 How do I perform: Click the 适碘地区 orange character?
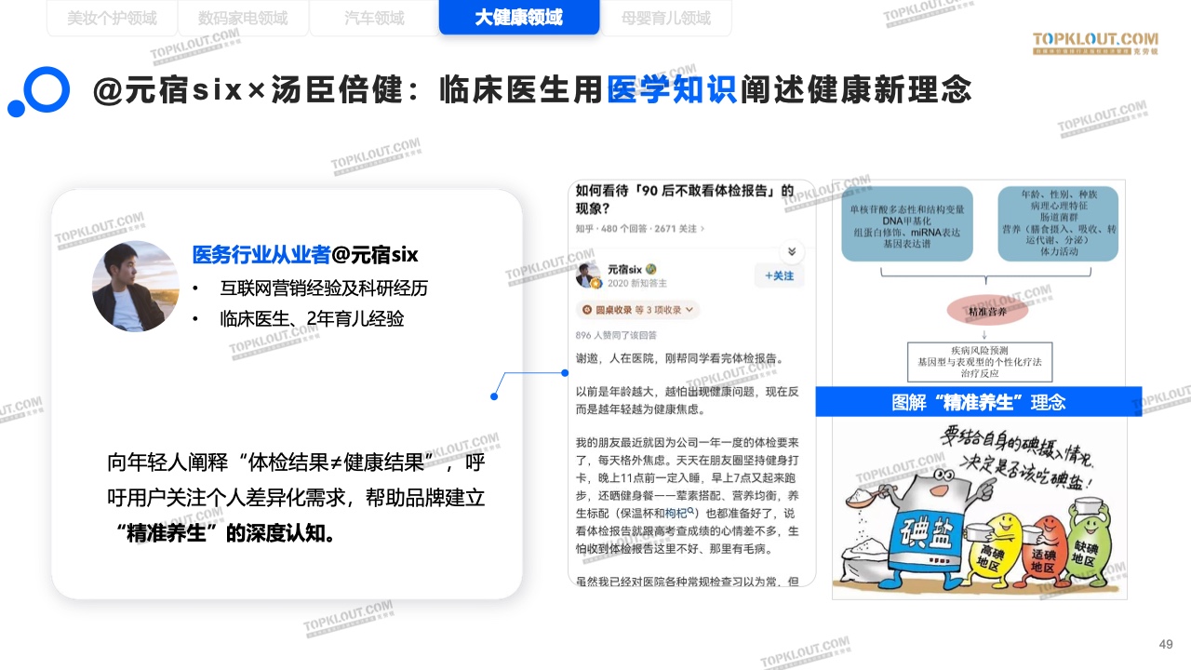tap(1045, 553)
